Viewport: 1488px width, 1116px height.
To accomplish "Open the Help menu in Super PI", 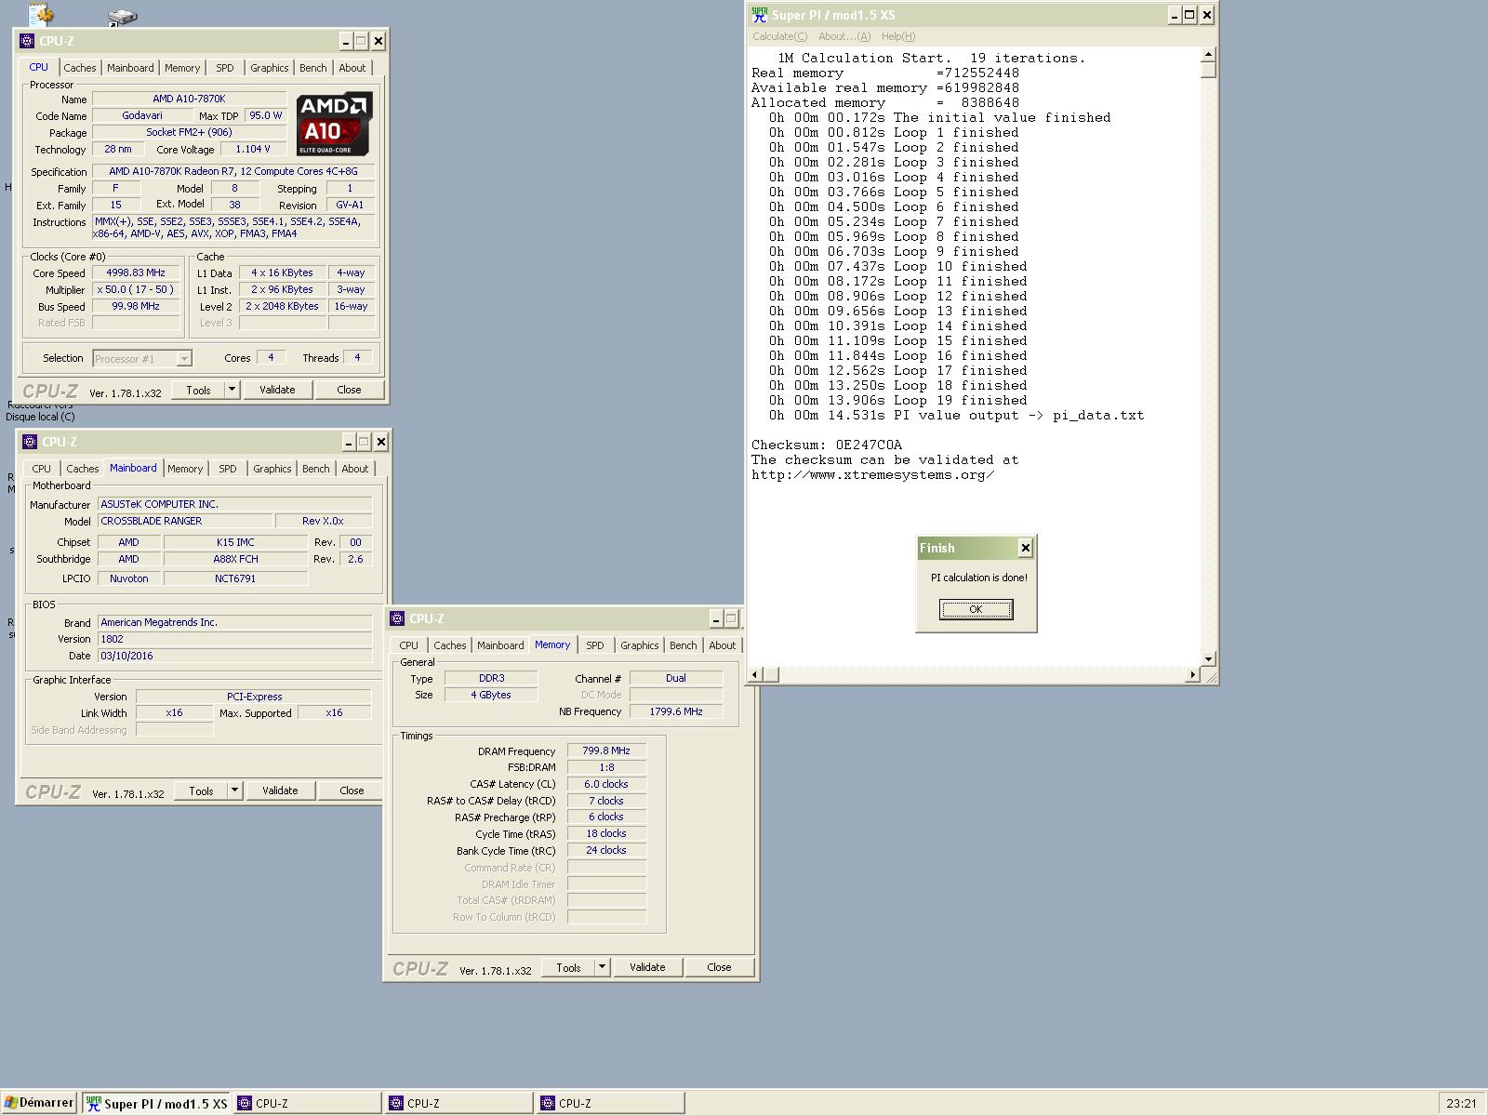I will click(x=897, y=36).
